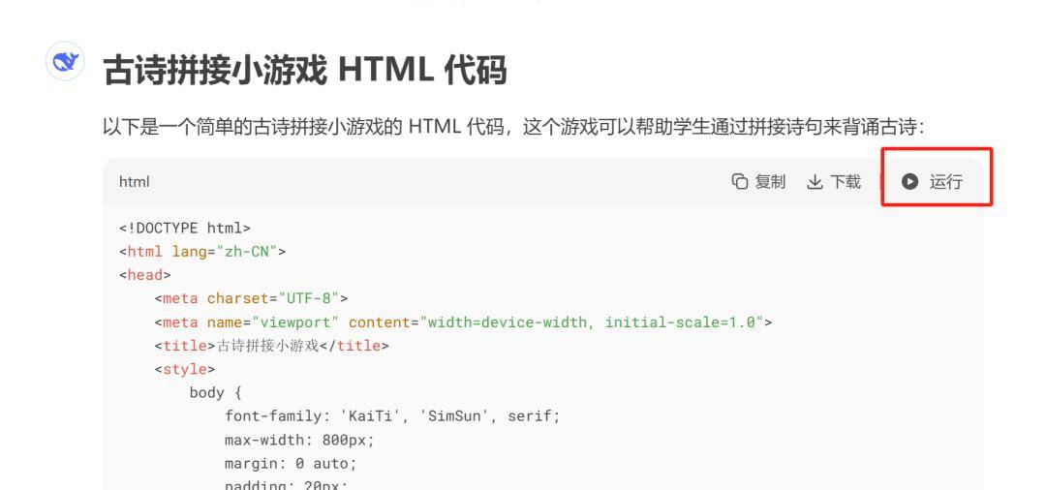This screenshot has width=1046, height=490.
Task: Click the title tag line 古诗拼接小游戏
Action: (x=271, y=345)
